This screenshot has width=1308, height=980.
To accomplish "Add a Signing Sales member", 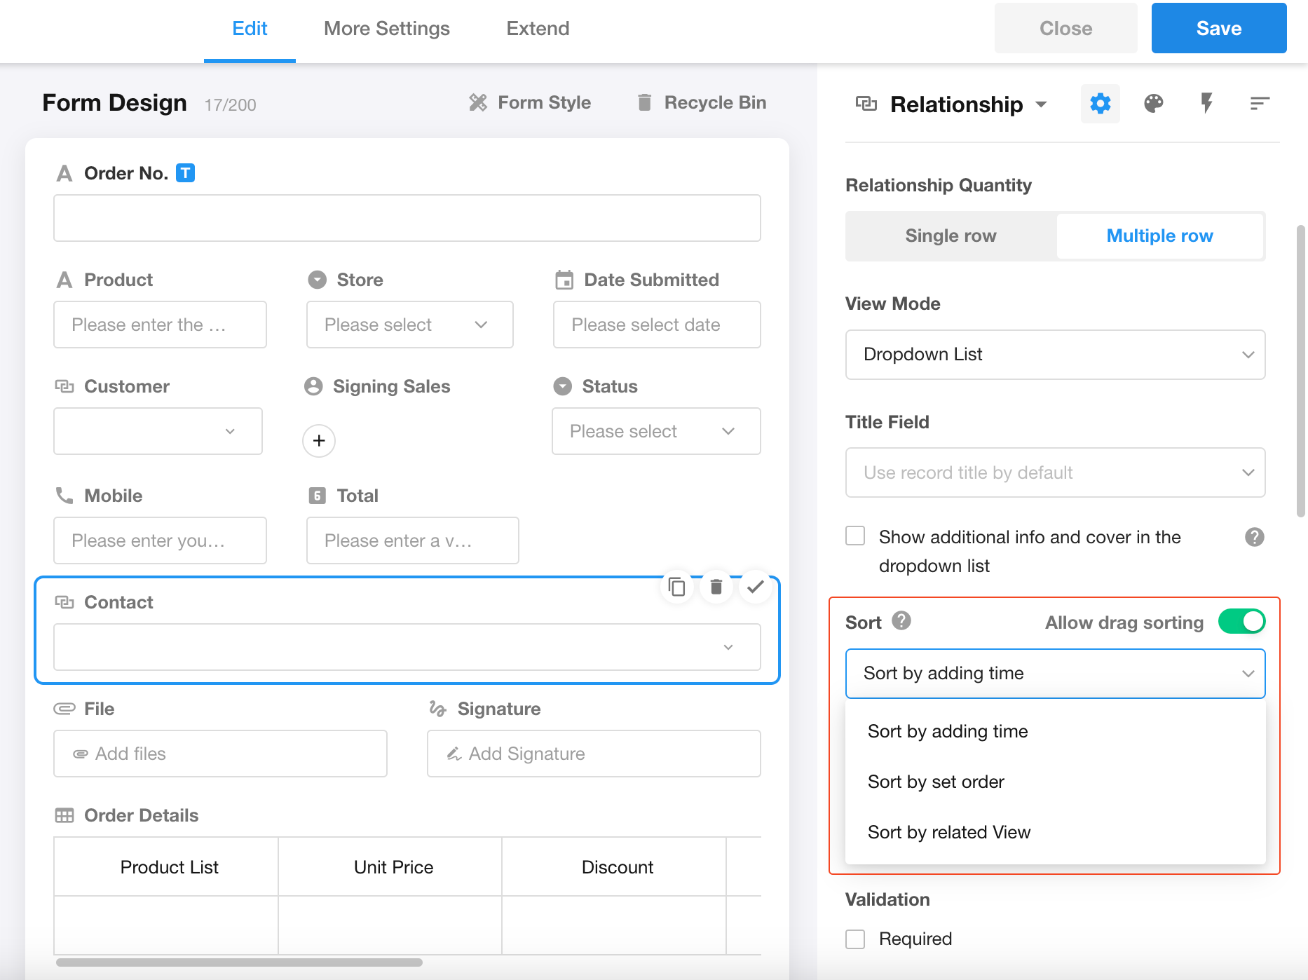I will (319, 440).
